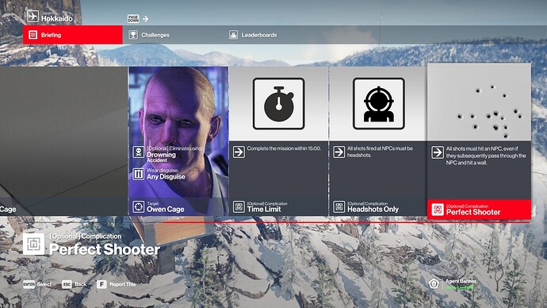Image resolution: width=547 pixels, height=308 pixels.
Task: Click the Page Down key icon
Action: (133, 18)
